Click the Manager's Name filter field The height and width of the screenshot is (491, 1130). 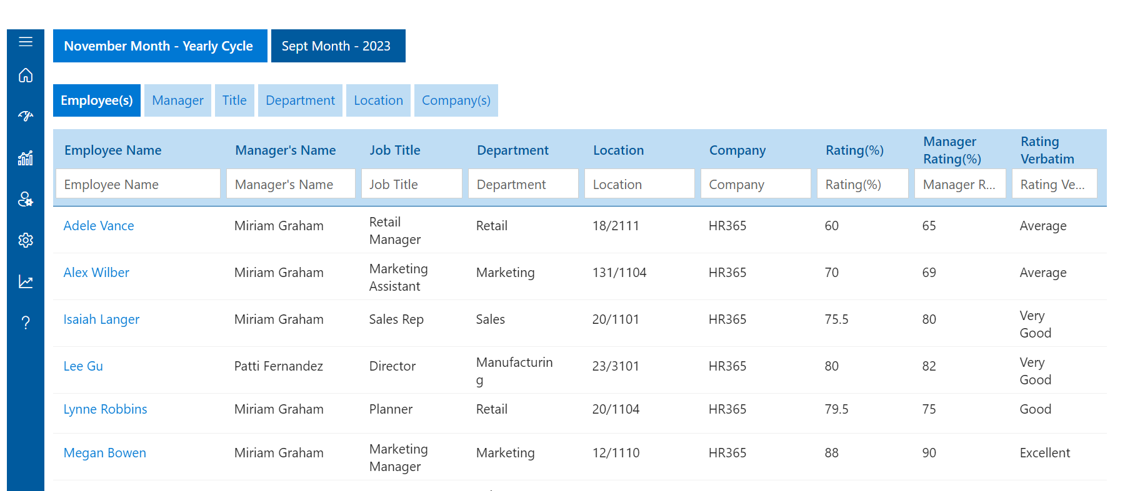pyautogui.click(x=291, y=184)
